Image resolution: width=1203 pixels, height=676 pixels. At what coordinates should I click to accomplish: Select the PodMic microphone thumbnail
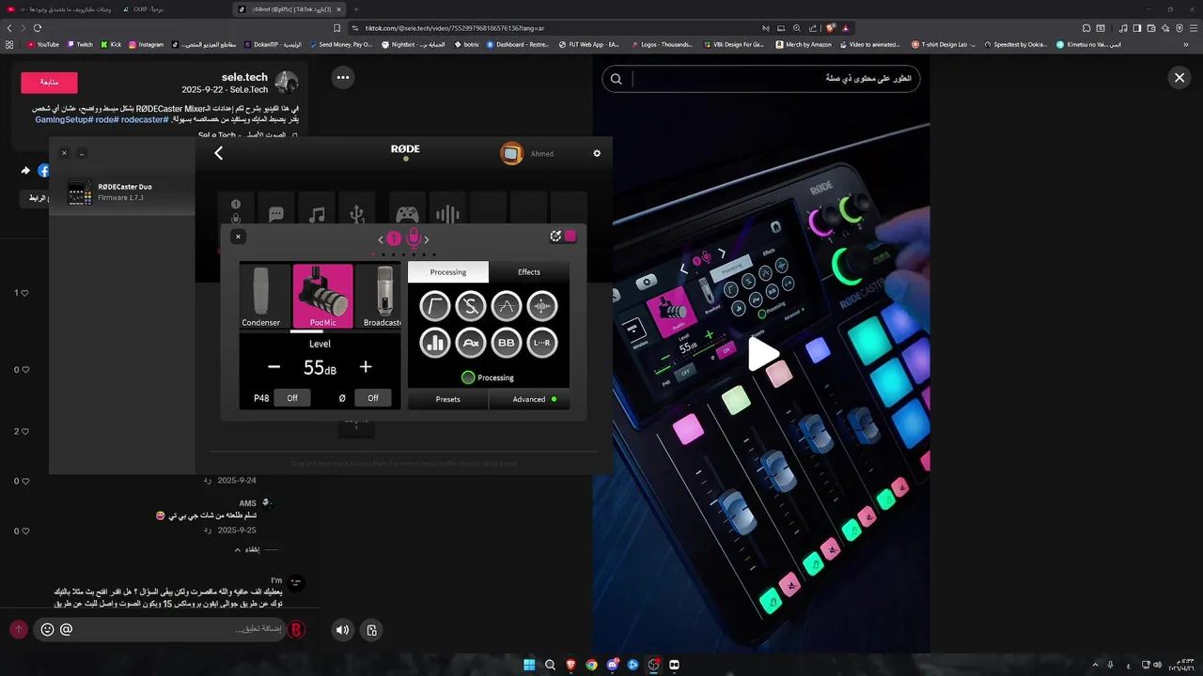(x=322, y=296)
